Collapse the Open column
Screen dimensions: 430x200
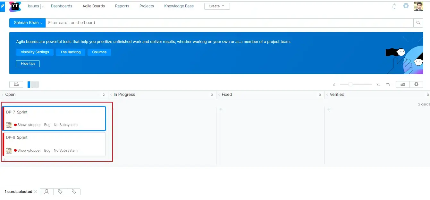[x=3, y=95]
